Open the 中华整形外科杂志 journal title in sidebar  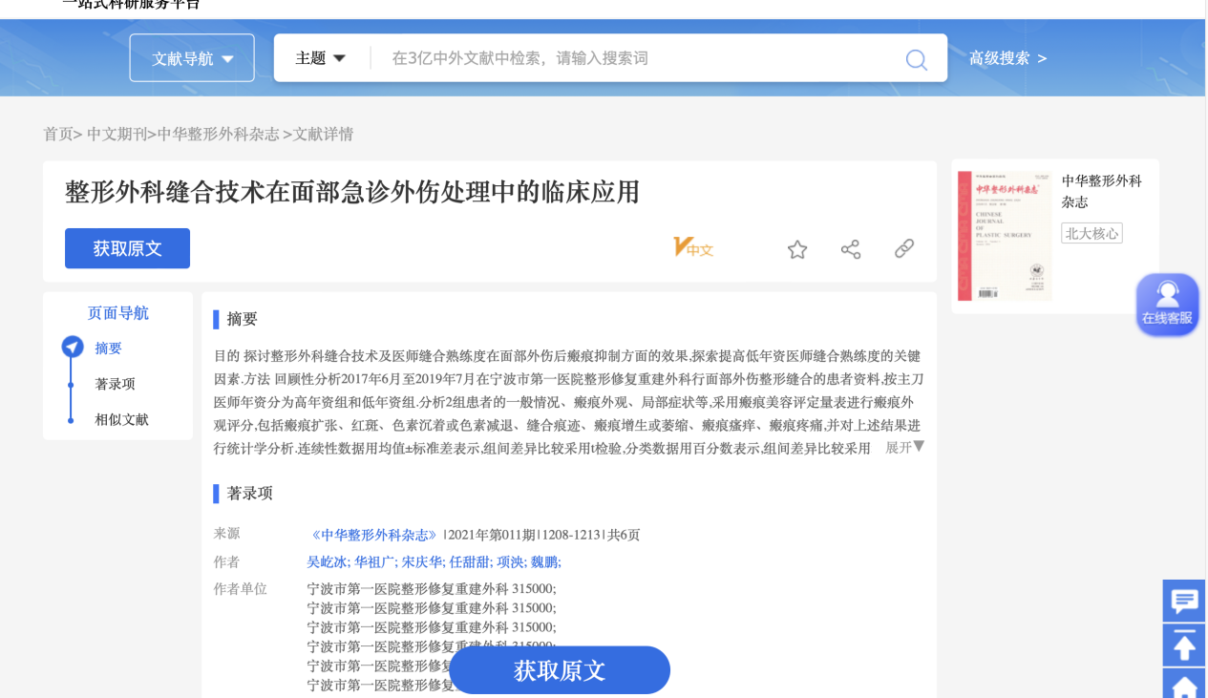point(1102,191)
